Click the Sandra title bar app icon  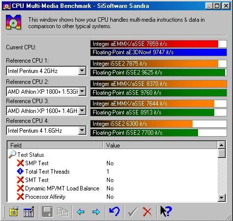coord(6,6)
